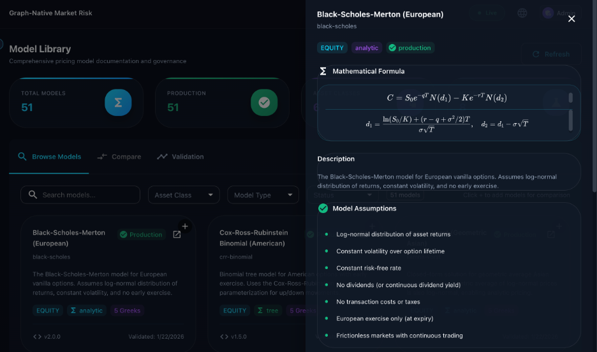597x352 pixels.
Task: Open the Model Type dropdown
Action: 263,195
